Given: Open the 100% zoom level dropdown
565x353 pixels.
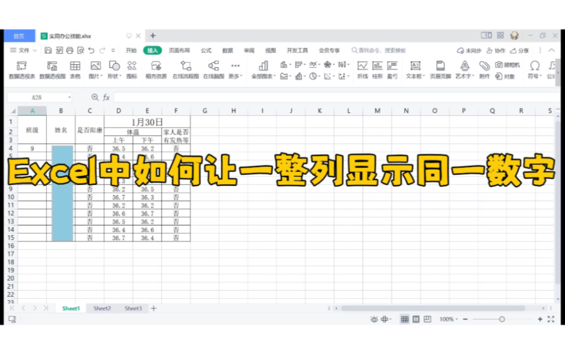Looking at the screenshot, I should [448, 319].
